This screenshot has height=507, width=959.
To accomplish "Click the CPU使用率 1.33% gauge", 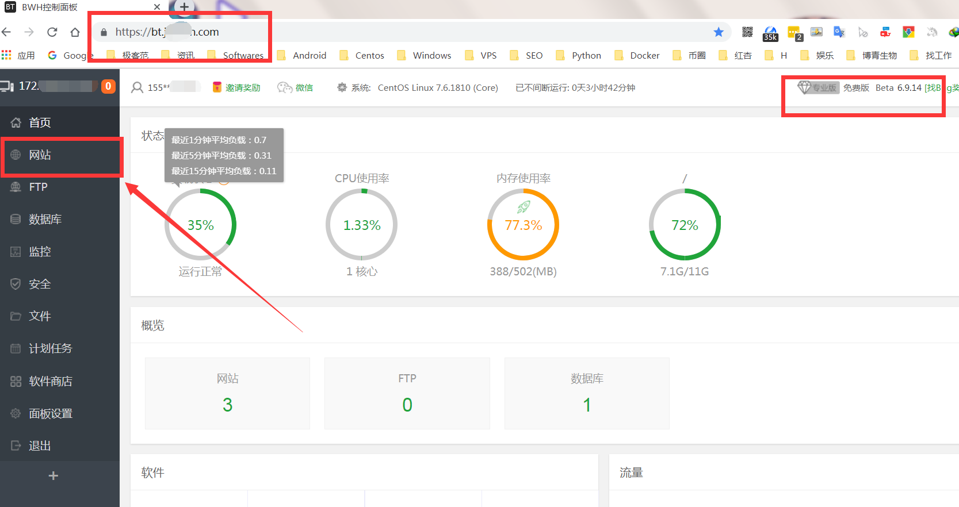I will 362,225.
